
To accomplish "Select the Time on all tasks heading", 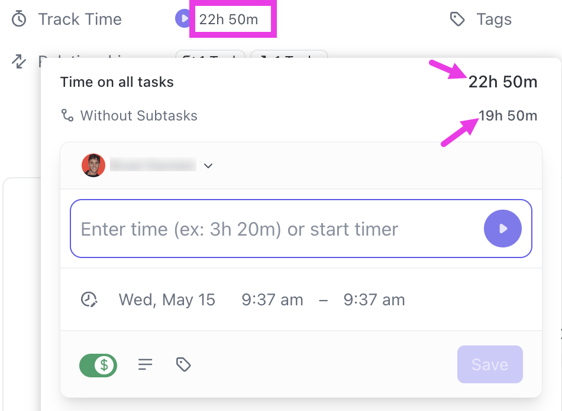I will (116, 81).
